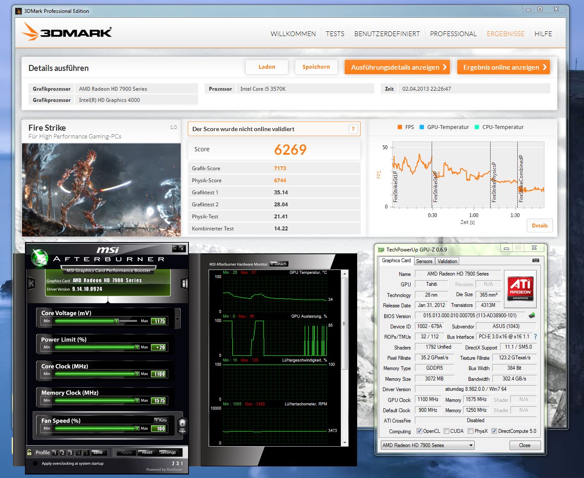Viewport: 584px width, 478px height.
Task: Open the BENUTZERDEFINIERT tab
Action: click(387, 34)
